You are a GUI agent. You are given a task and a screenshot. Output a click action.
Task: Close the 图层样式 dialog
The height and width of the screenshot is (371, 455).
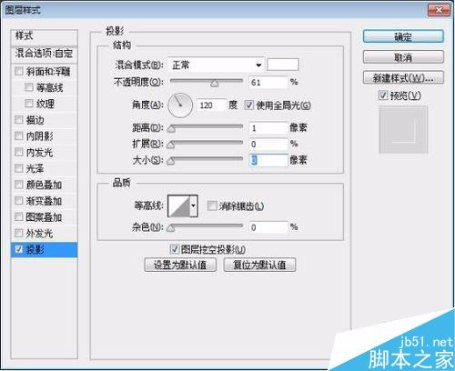pyautogui.click(x=439, y=10)
